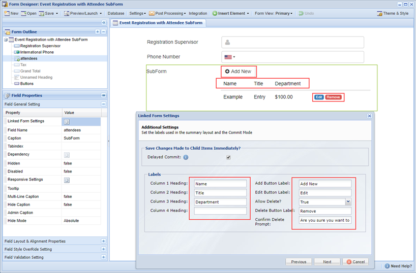Viewport: 416px width, 273px height.
Task: Click the blue Edit button in subform row
Action: pyautogui.click(x=319, y=97)
